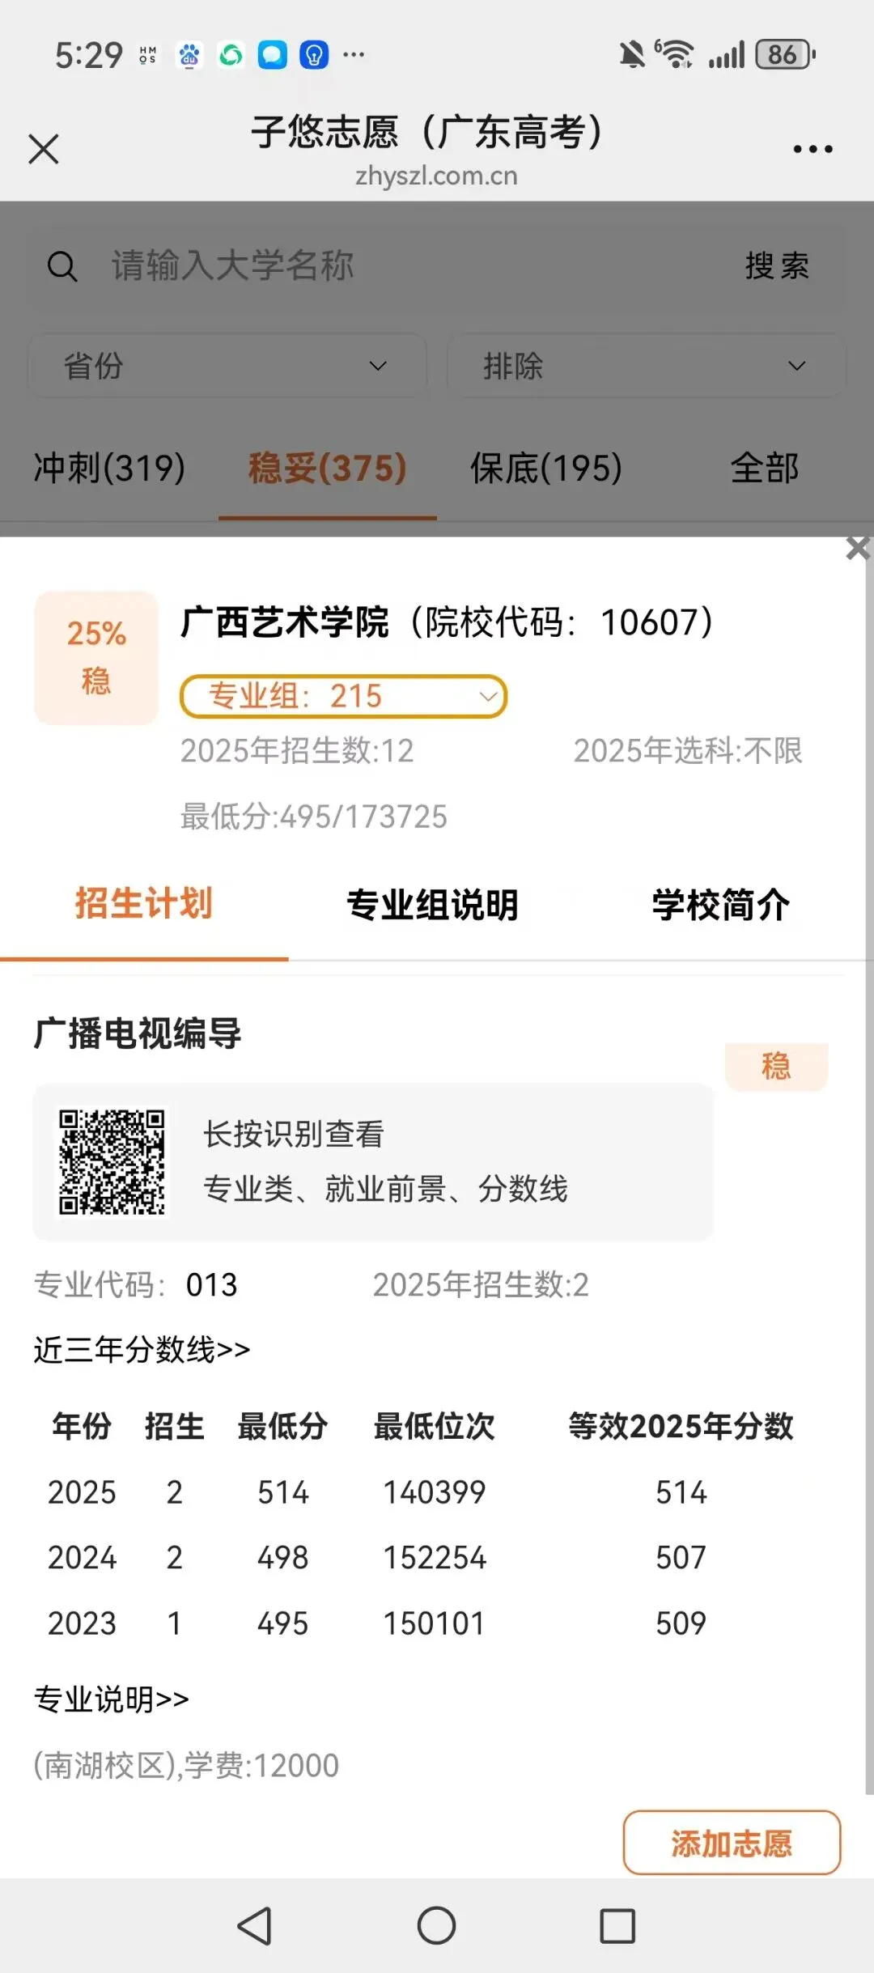The width and height of the screenshot is (874, 1973).
Task: Tap the Android home circle icon
Action: point(436,1925)
